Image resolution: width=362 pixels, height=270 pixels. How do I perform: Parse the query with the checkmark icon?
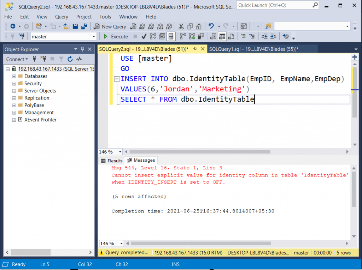pyautogui.click(x=144, y=36)
